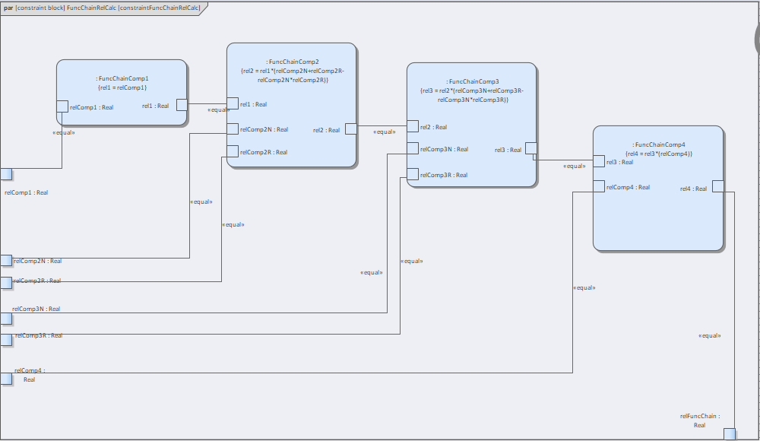
Task: Click 'rel4 : Real' label inside FuncChainComp4
Action: [x=694, y=189]
